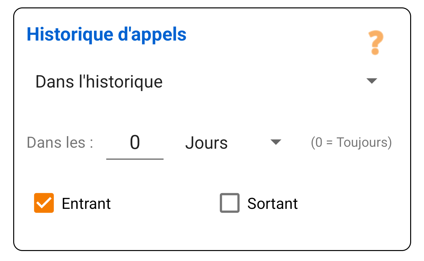Click the caret on the Dans l'historique selector
Viewport: 424px width, 261px height.
[x=372, y=81]
